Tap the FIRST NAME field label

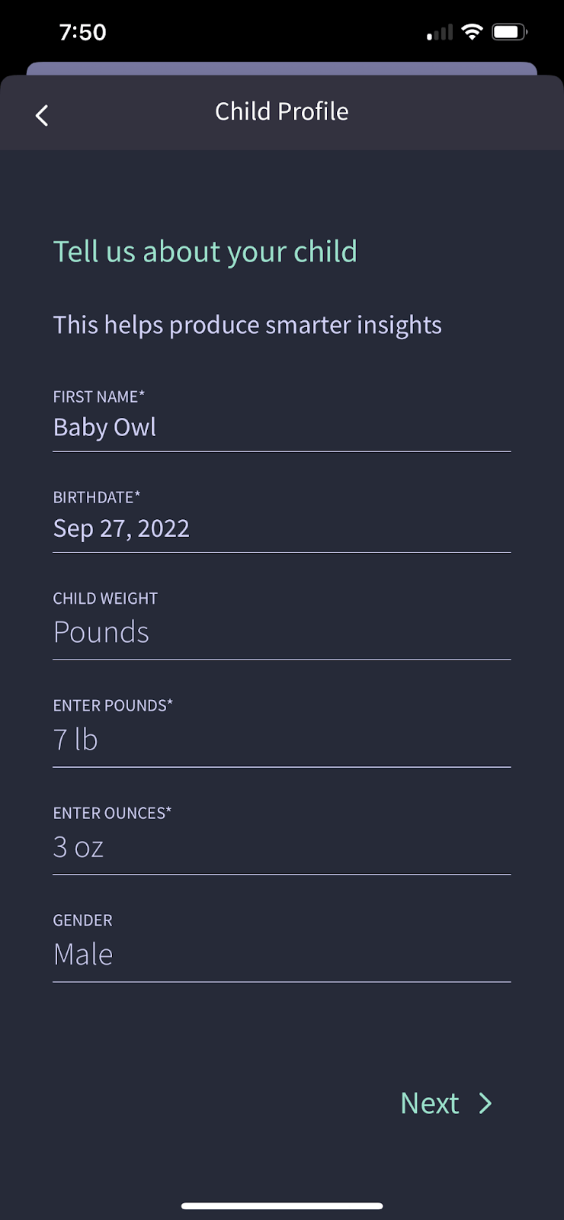click(98, 396)
